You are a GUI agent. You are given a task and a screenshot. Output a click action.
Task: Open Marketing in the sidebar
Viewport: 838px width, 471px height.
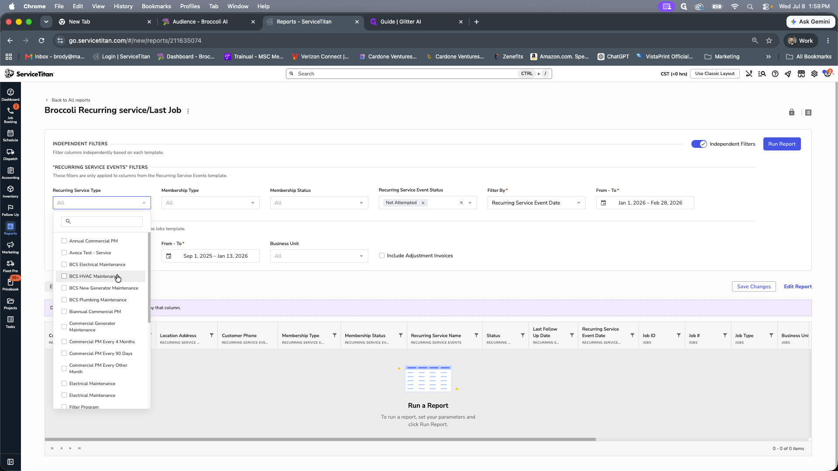point(10,248)
